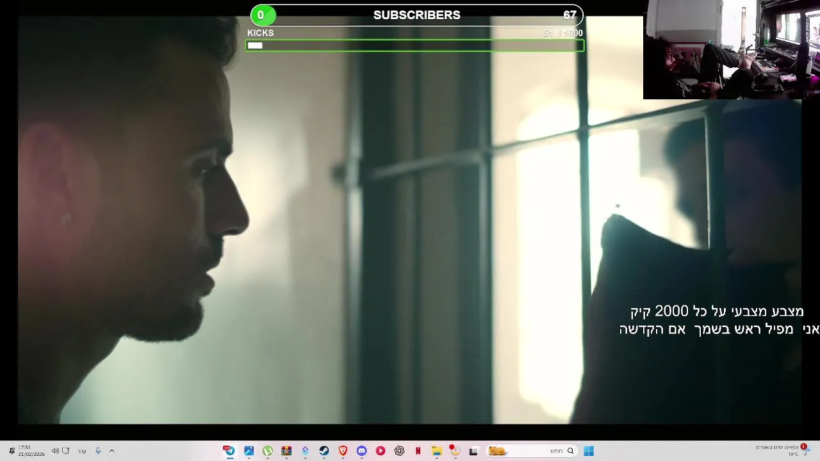Open the weather widget showing 19°C
This screenshot has width=820, height=461.
point(783,451)
